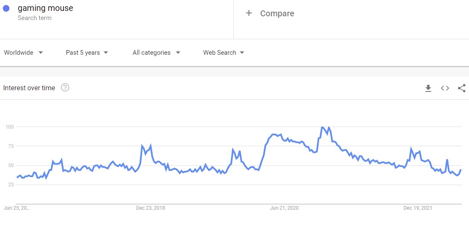Click the plus icon beside Compare

(249, 13)
